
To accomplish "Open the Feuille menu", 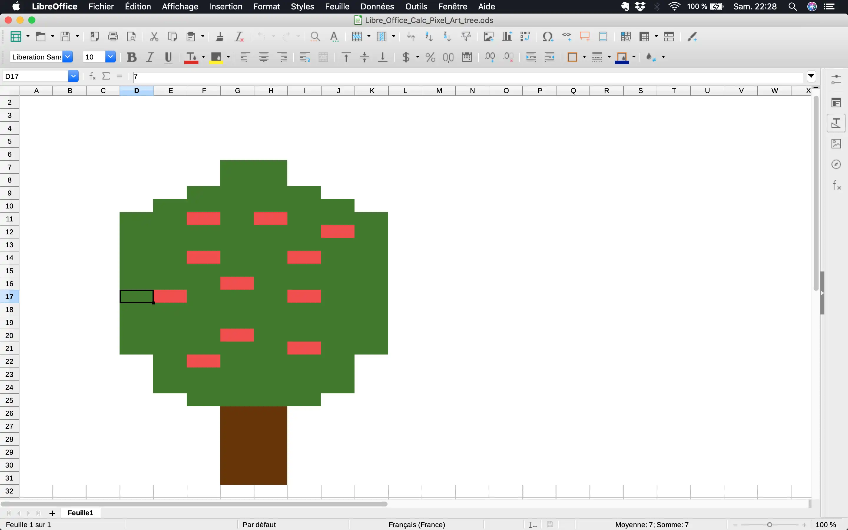I will (337, 6).
